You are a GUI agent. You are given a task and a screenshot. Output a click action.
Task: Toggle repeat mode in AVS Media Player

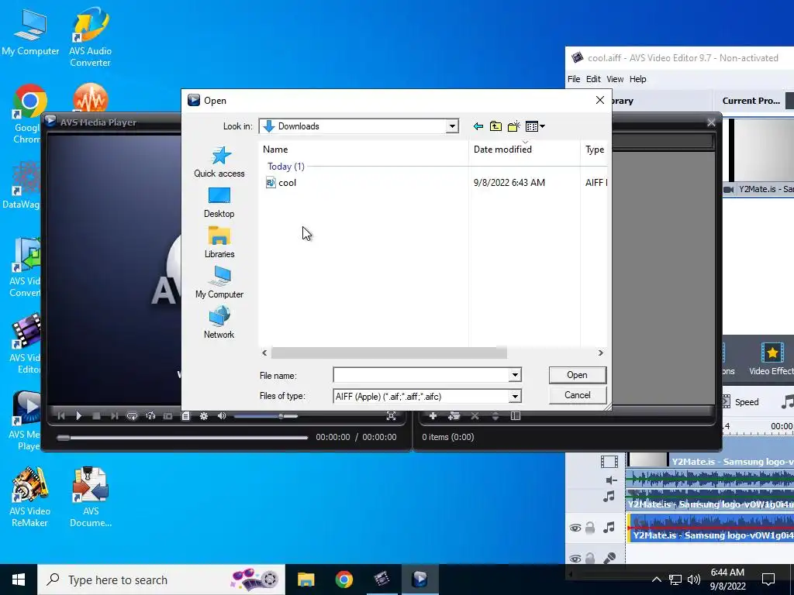(x=132, y=416)
